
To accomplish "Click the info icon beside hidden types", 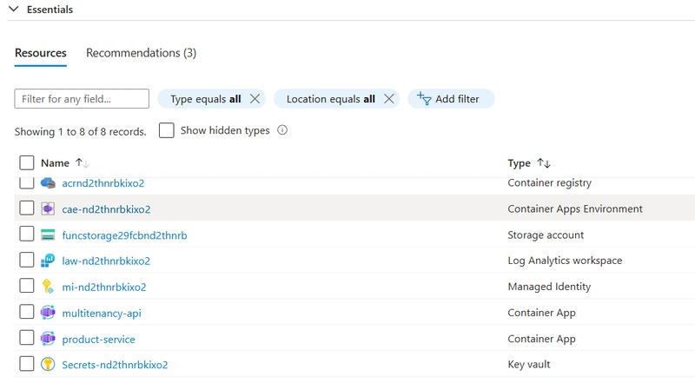I will [282, 129].
